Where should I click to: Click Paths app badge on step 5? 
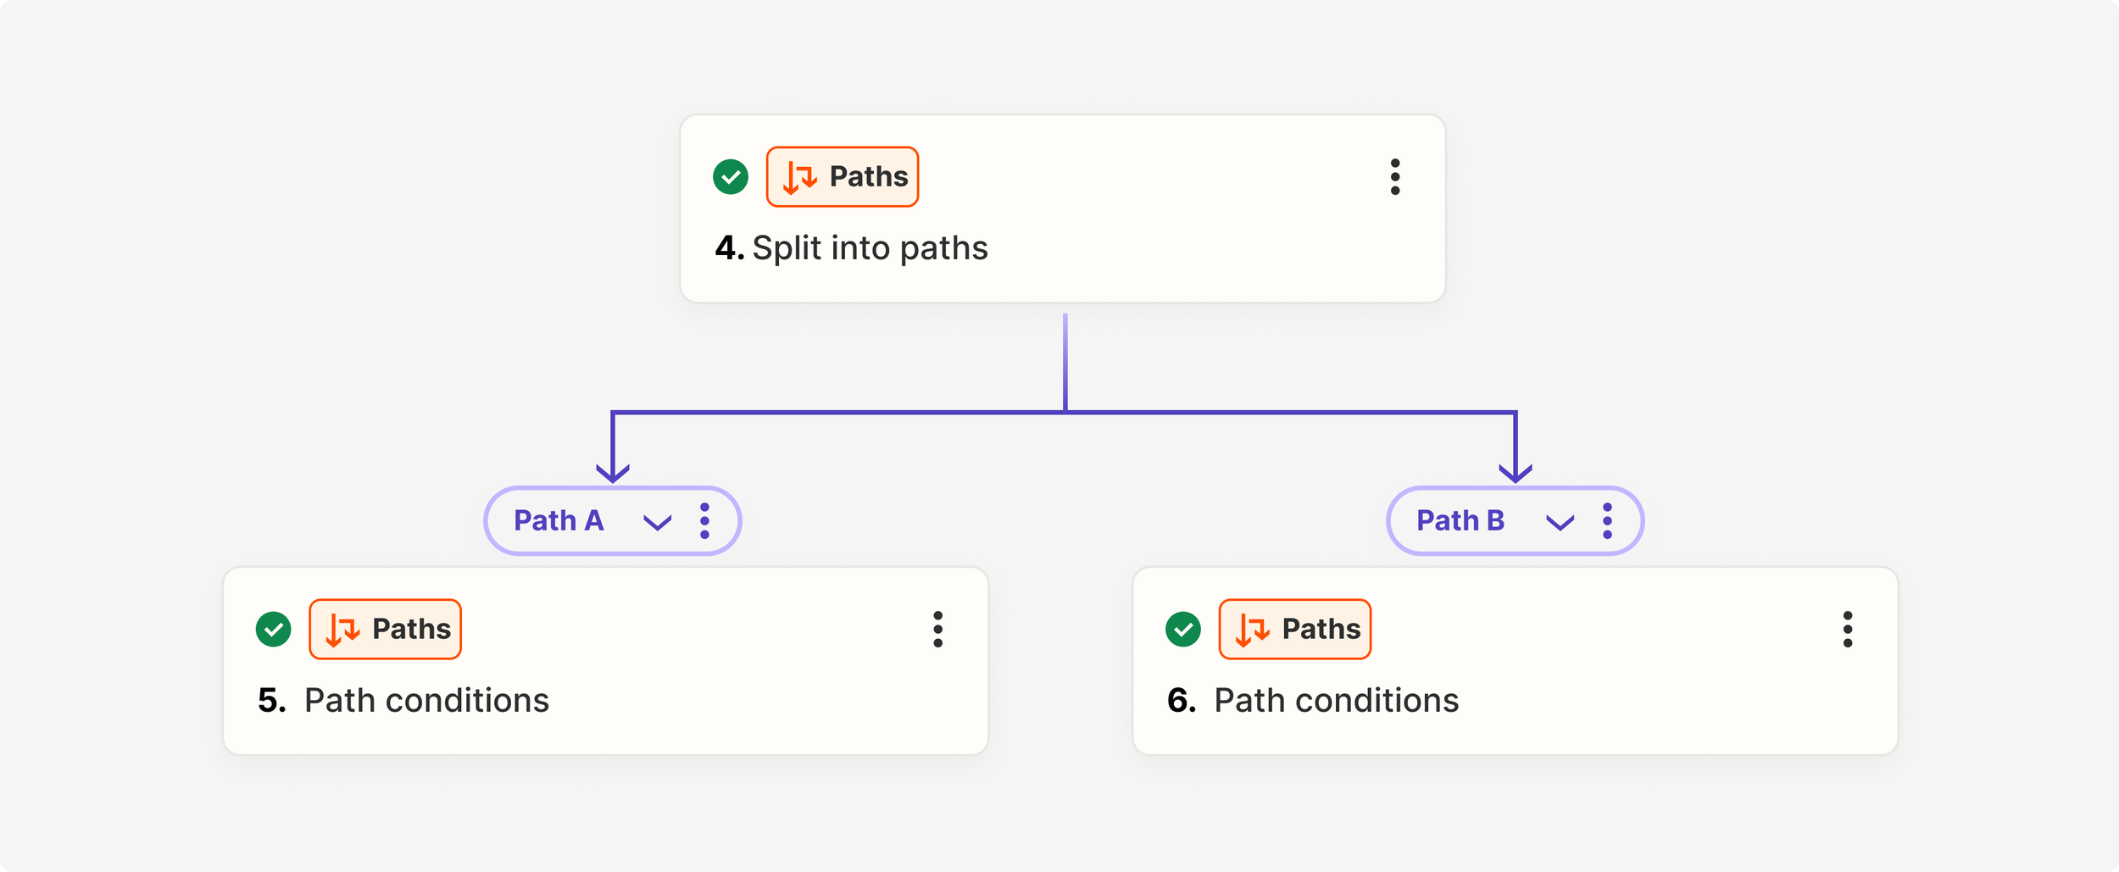386,630
